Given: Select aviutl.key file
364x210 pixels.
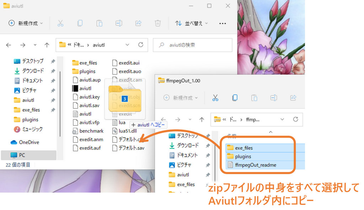Looking at the screenshot, I should pos(86,97).
